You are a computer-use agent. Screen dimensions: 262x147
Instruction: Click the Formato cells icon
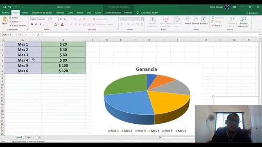coord(204,19)
